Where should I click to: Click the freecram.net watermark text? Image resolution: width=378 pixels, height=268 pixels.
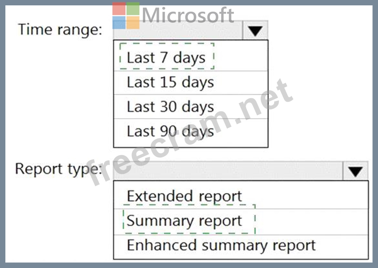click(192, 133)
